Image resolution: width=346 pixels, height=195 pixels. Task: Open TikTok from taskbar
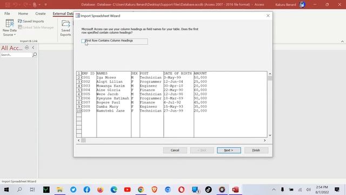click(x=208, y=190)
